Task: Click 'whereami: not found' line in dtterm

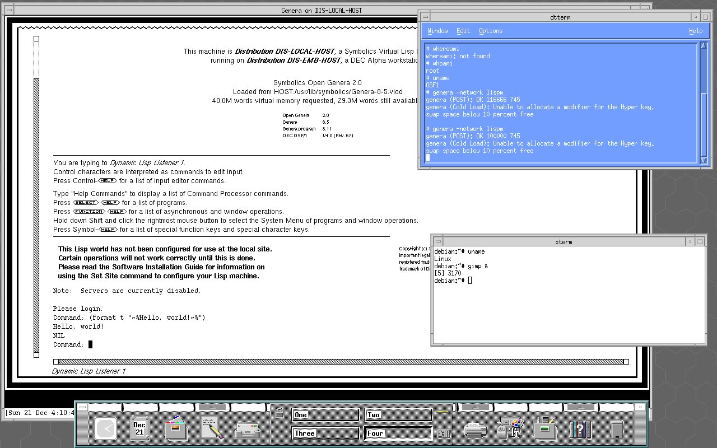Action: tap(458, 56)
